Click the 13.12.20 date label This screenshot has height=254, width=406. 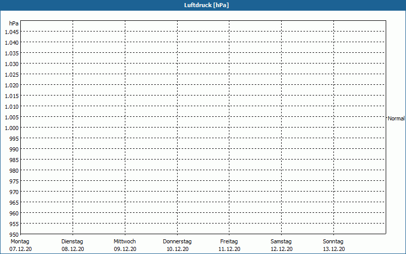pyautogui.click(x=333, y=249)
